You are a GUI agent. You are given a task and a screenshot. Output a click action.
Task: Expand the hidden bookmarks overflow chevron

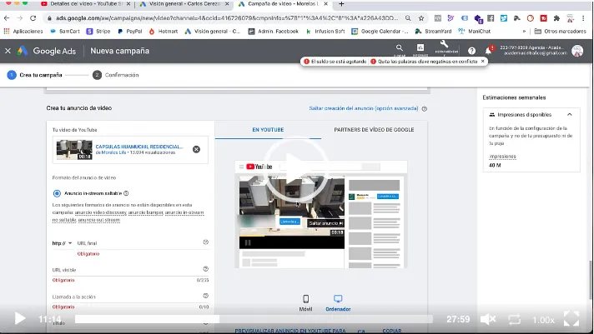tap(524, 32)
